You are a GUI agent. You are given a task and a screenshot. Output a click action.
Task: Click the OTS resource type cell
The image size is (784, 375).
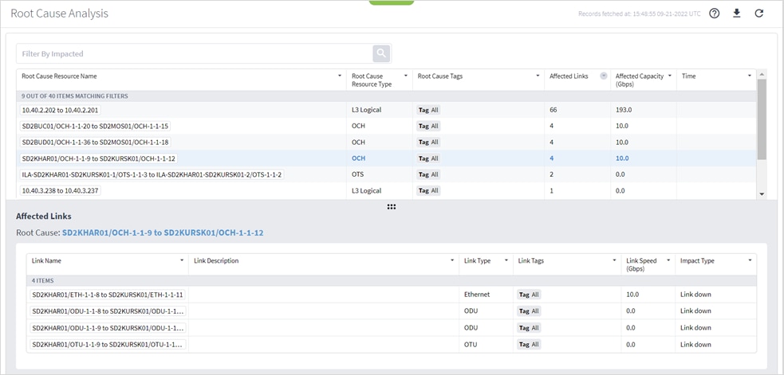pyautogui.click(x=357, y=175)
